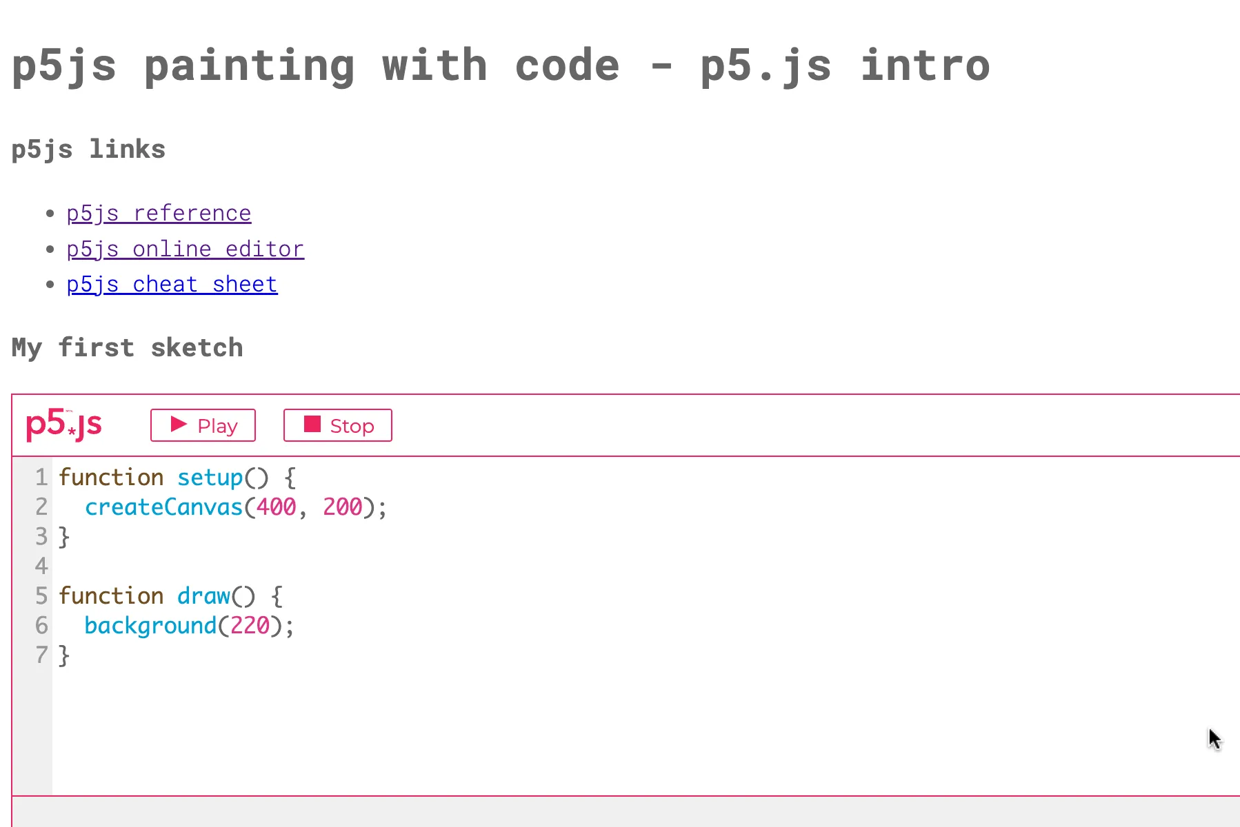Click the createCanvas call on line 2
This screenshot has width=1240, height=827.
tap(163, 507)
